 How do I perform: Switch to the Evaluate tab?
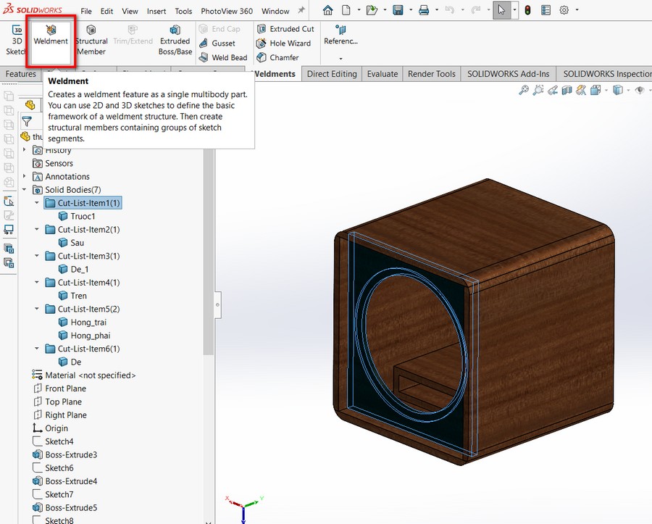click(382, 74)
